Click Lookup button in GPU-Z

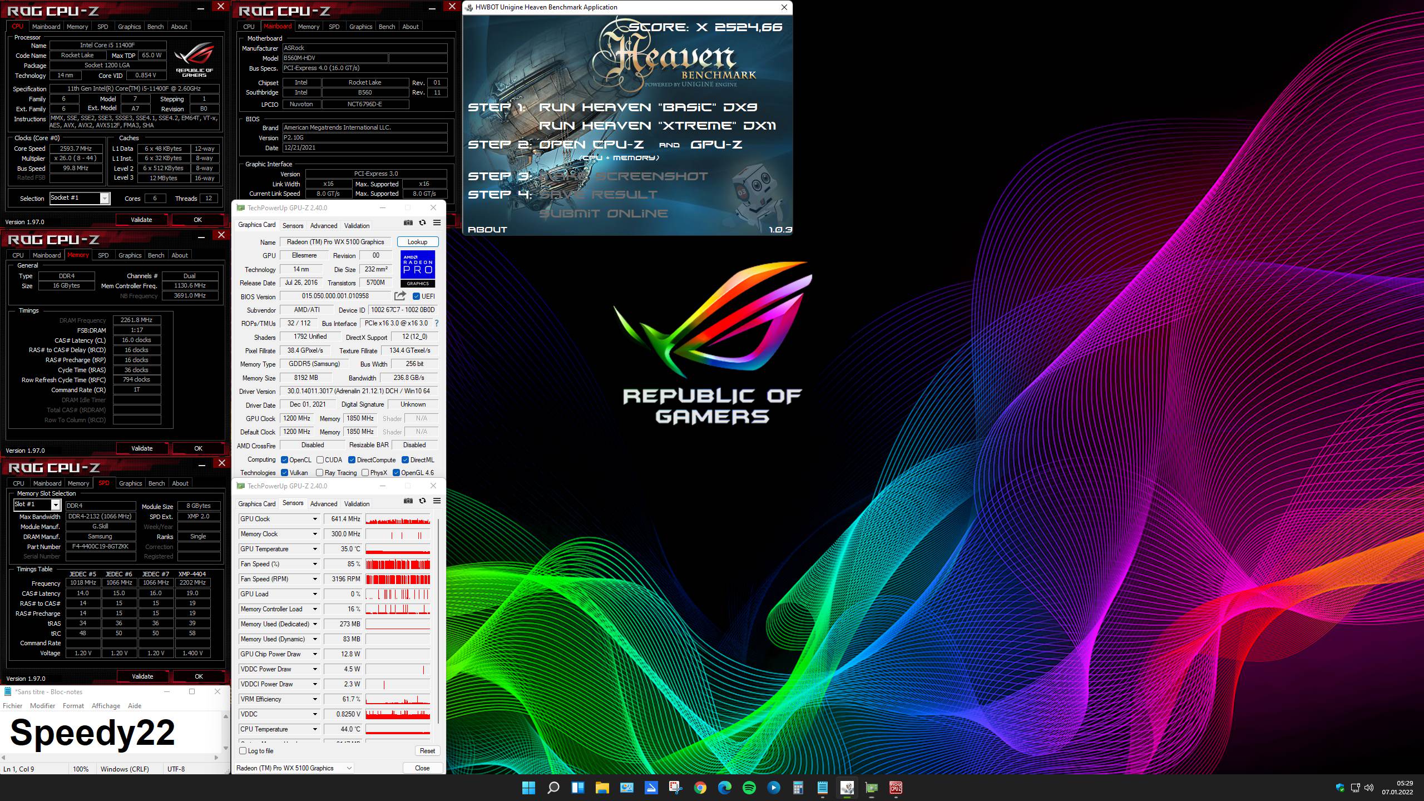point(417,242)
